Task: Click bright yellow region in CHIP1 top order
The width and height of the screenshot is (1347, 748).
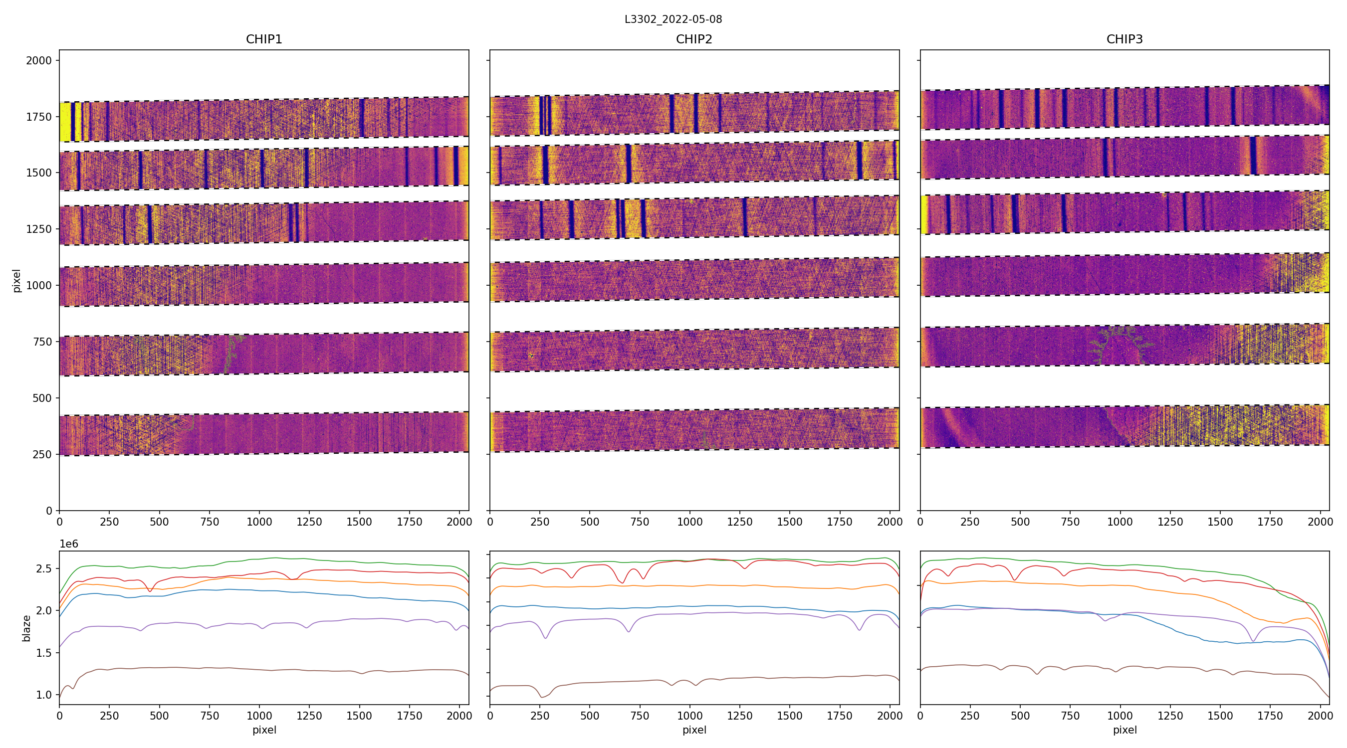Action: (x=65, y=122)
